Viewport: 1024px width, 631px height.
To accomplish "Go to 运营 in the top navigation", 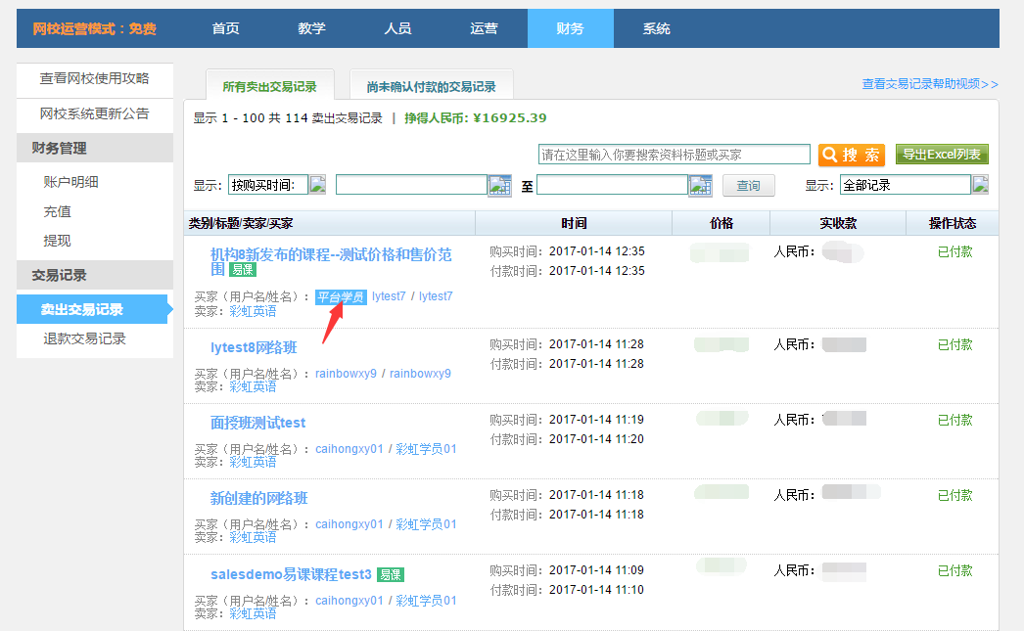I will 484,28.
